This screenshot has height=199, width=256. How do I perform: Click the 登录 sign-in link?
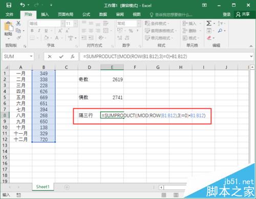pyautogui.click(x=227, y=14)
